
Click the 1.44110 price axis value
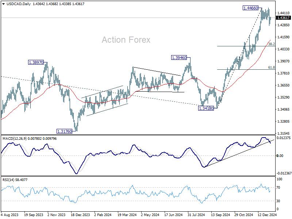pyautogui.click(x=284, y=13)
